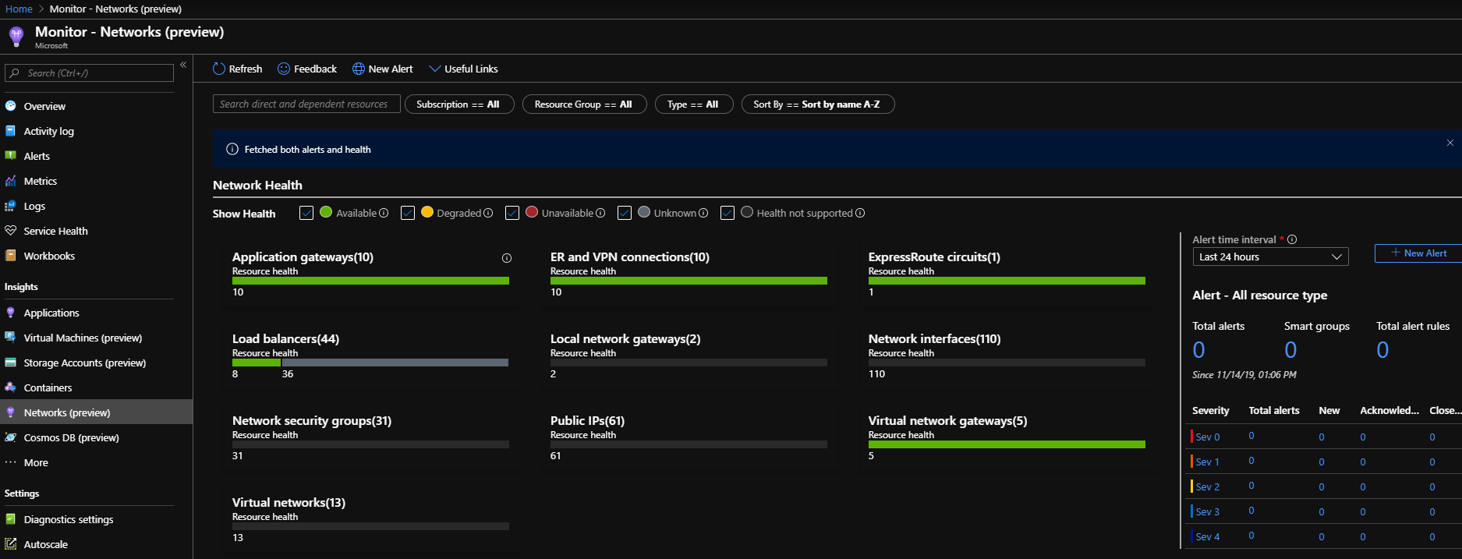Viewport: 1462px width, 559px height.
Task: Open the Alert time interval dropdown
Action: pos(1270,257)
